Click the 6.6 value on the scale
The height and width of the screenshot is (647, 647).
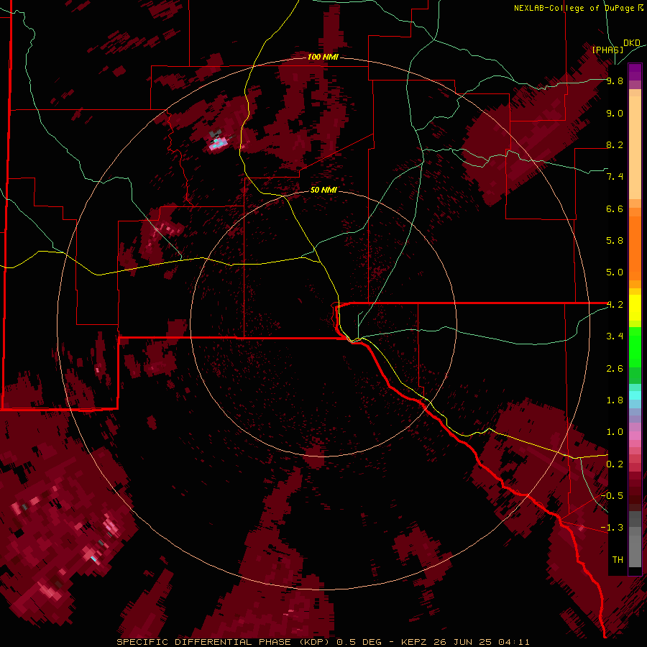(x=615, y=209)
